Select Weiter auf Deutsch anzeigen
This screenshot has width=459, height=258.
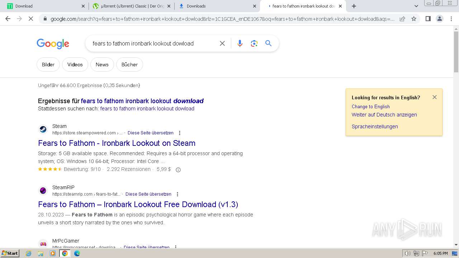click(384, 115)
